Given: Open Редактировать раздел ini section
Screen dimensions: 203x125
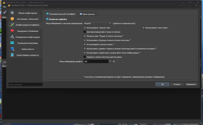Looking at the screenshot, I should click(26, 55).
